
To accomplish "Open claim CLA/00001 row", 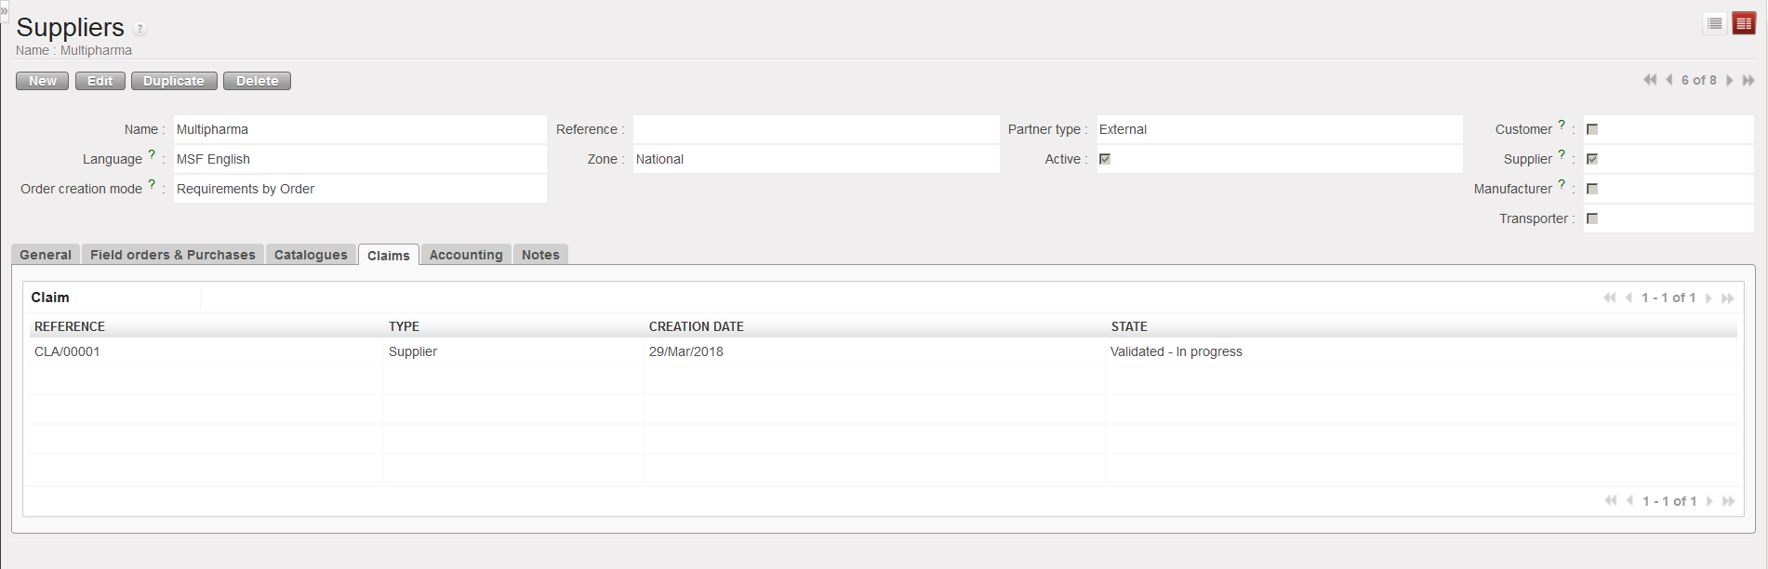I will pyautogui.click(x=67, y=351).
